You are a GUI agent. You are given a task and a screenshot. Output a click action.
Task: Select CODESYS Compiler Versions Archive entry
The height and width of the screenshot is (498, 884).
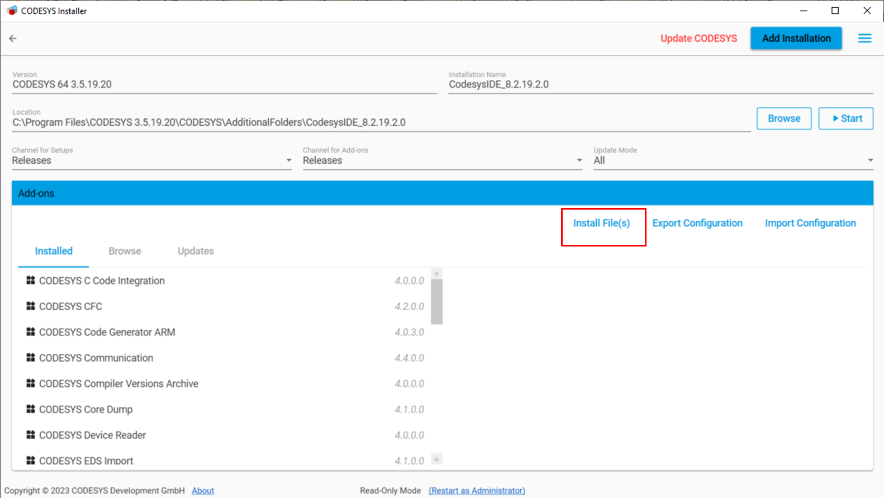click(x=118, y=383)
